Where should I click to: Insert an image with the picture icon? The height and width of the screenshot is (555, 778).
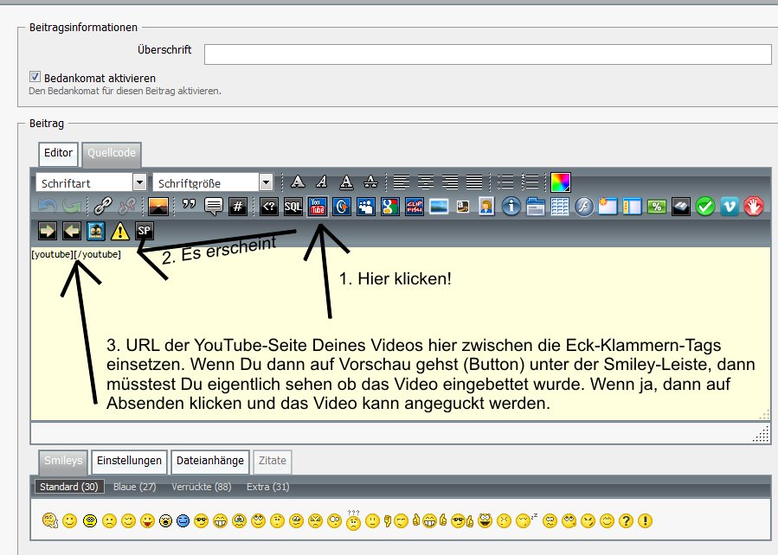pyautogui.click(x=158, y=206)
